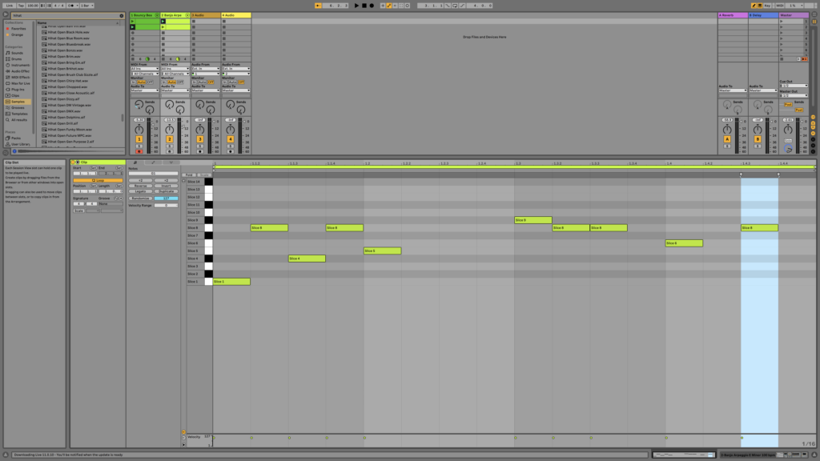Open track 4 Audio To dropdown
This screenshot has width=820, height=461.
(x=236, y=90)
